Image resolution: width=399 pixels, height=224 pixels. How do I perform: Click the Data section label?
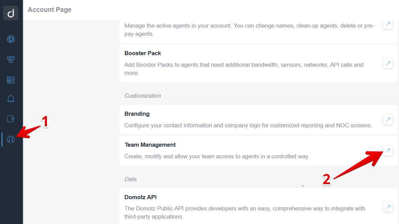pyautogui.click(x=130, y=179)
